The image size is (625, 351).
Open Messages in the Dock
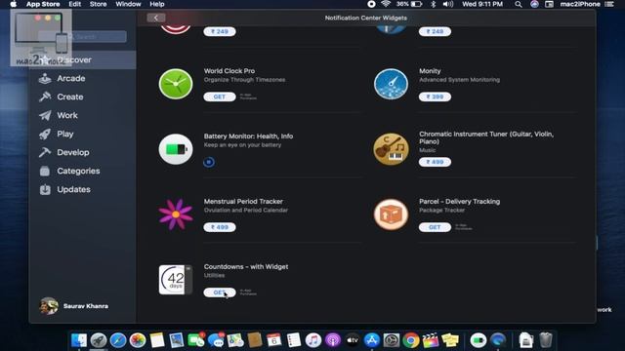click(x=216, y=340)
